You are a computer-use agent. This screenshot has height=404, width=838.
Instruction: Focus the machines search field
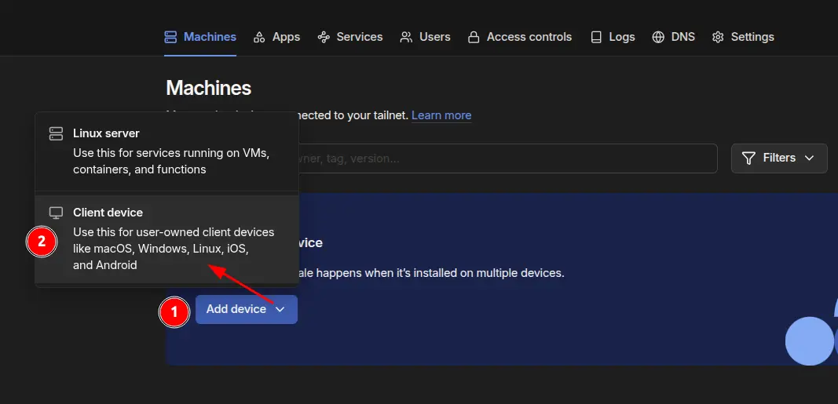pos(507,158)
